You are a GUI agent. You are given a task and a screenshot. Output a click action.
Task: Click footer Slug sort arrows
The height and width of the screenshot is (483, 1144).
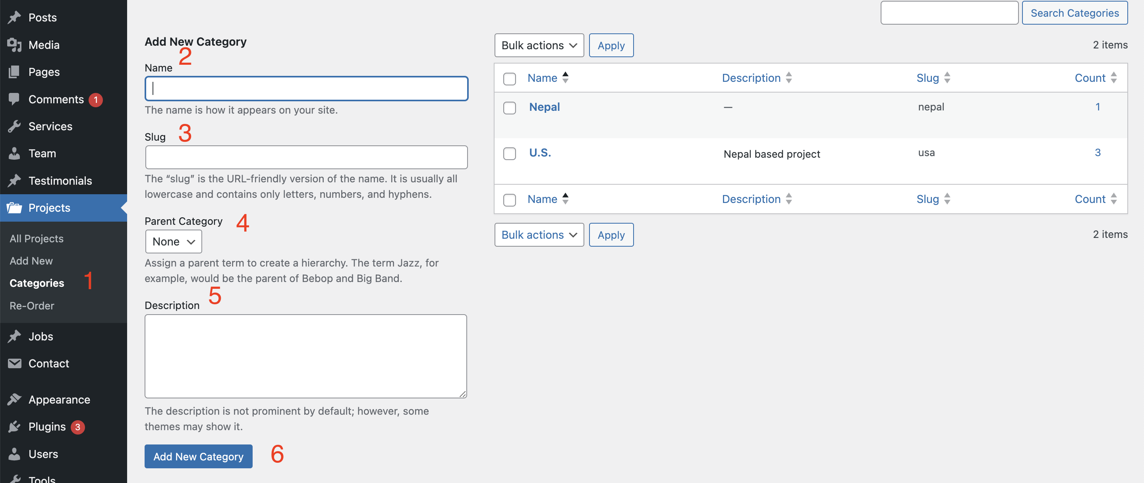tap(947, 199)
